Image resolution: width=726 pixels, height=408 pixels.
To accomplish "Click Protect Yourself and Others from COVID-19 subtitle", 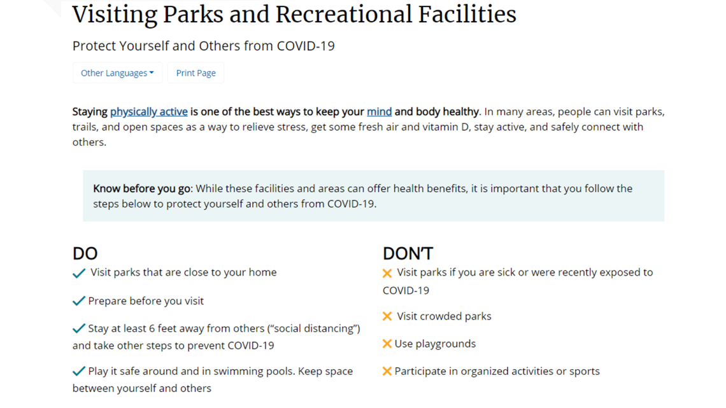I will pos(203,46).
